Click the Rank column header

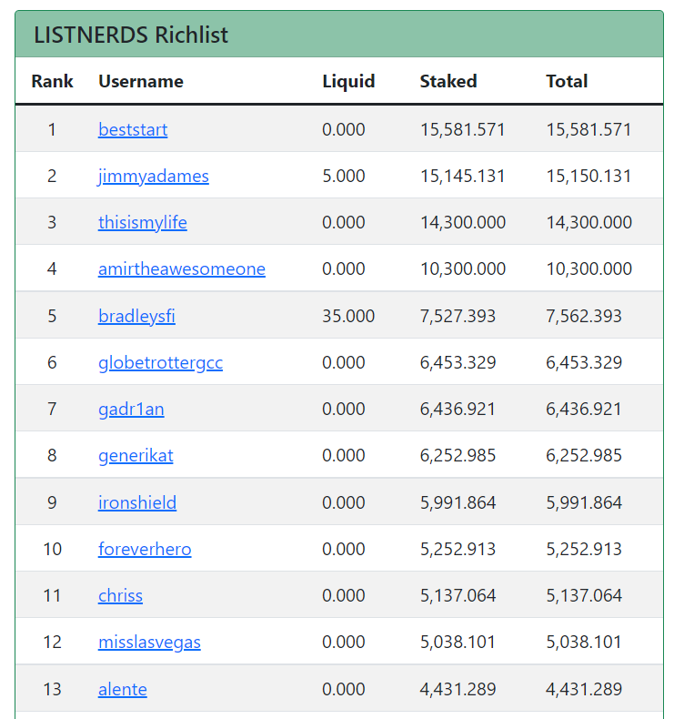(x=52, y=81)
